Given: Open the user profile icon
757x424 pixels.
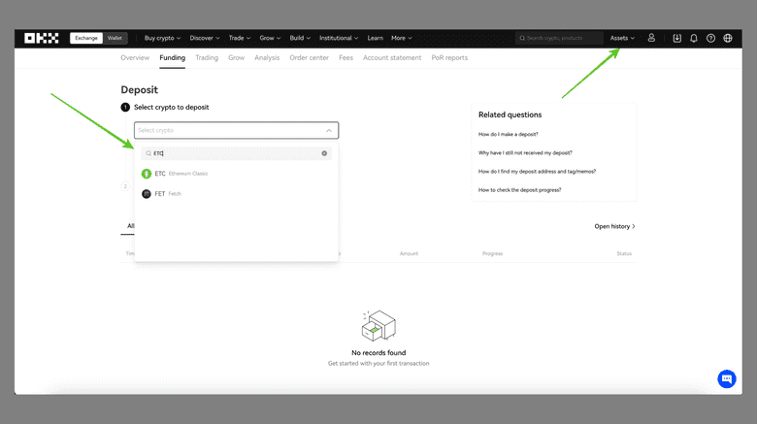Looking at the screenshot, I should pos(651,38).
